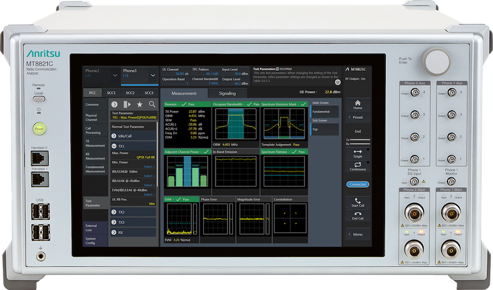Select the SCC1 carrier tab

pyautogui.click(x=111, y=93)
